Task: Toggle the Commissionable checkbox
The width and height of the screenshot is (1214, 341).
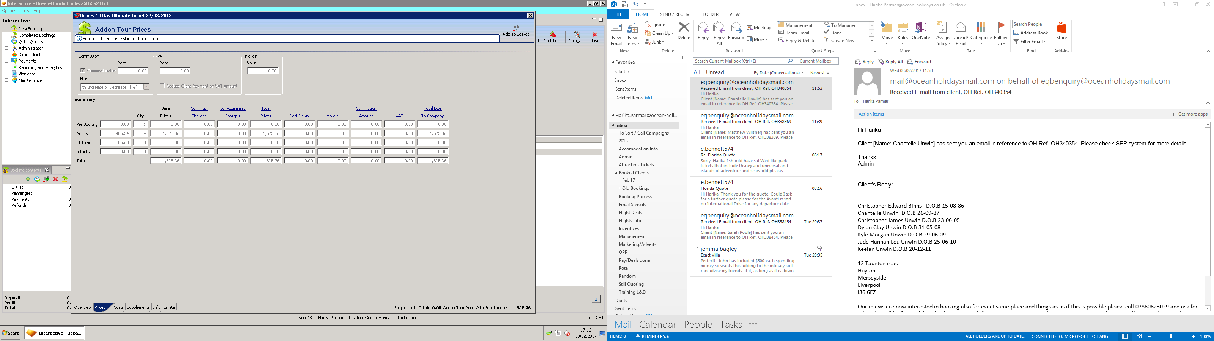Action: pyautogui.click(x=83, y=70)
